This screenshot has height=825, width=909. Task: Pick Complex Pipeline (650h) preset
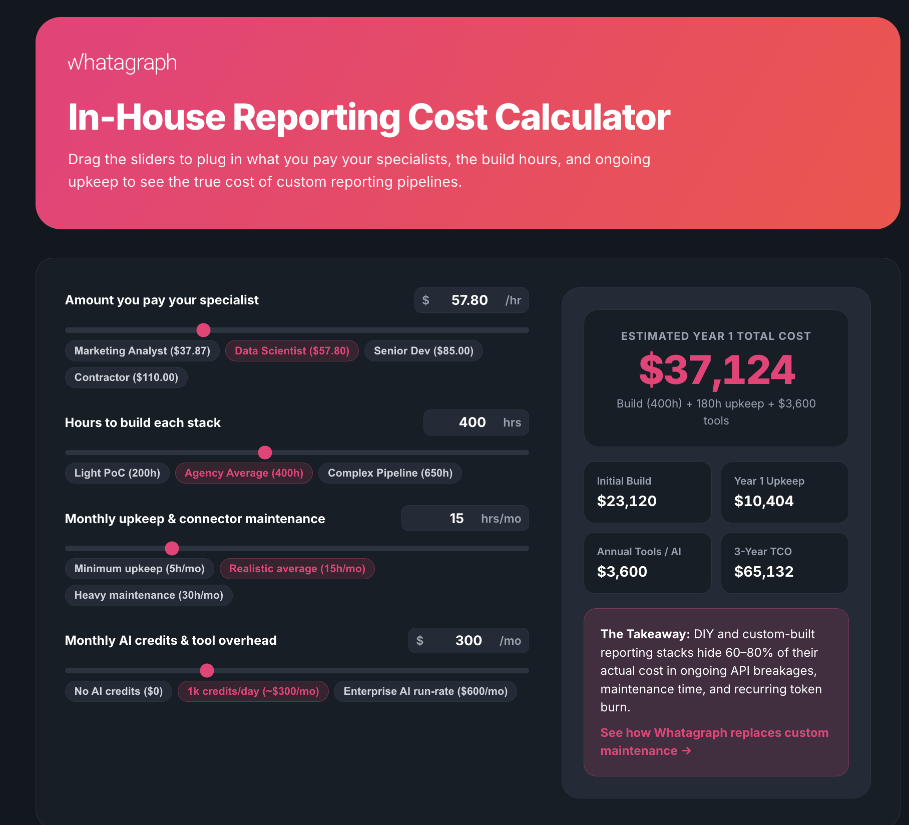390,473
